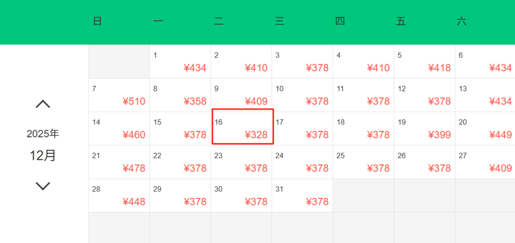Select December 31 priced ¥378
Image resolution: width=515 pixels, height=243 pixels.
pos(302,195)
